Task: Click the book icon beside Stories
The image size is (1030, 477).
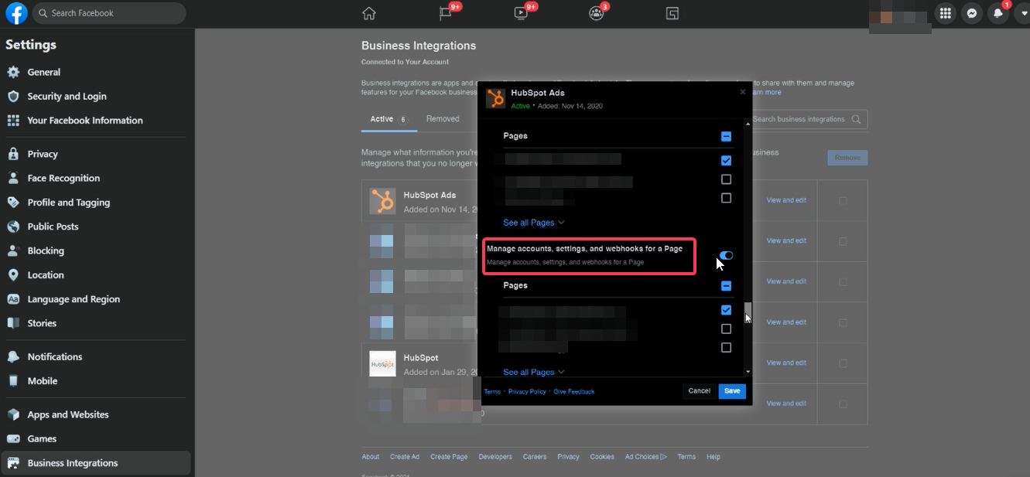Action: point(13,323)
